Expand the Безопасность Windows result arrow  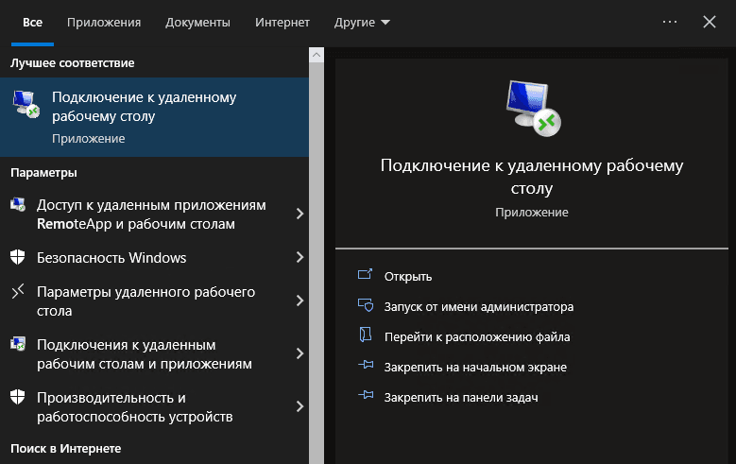(300, 257)
